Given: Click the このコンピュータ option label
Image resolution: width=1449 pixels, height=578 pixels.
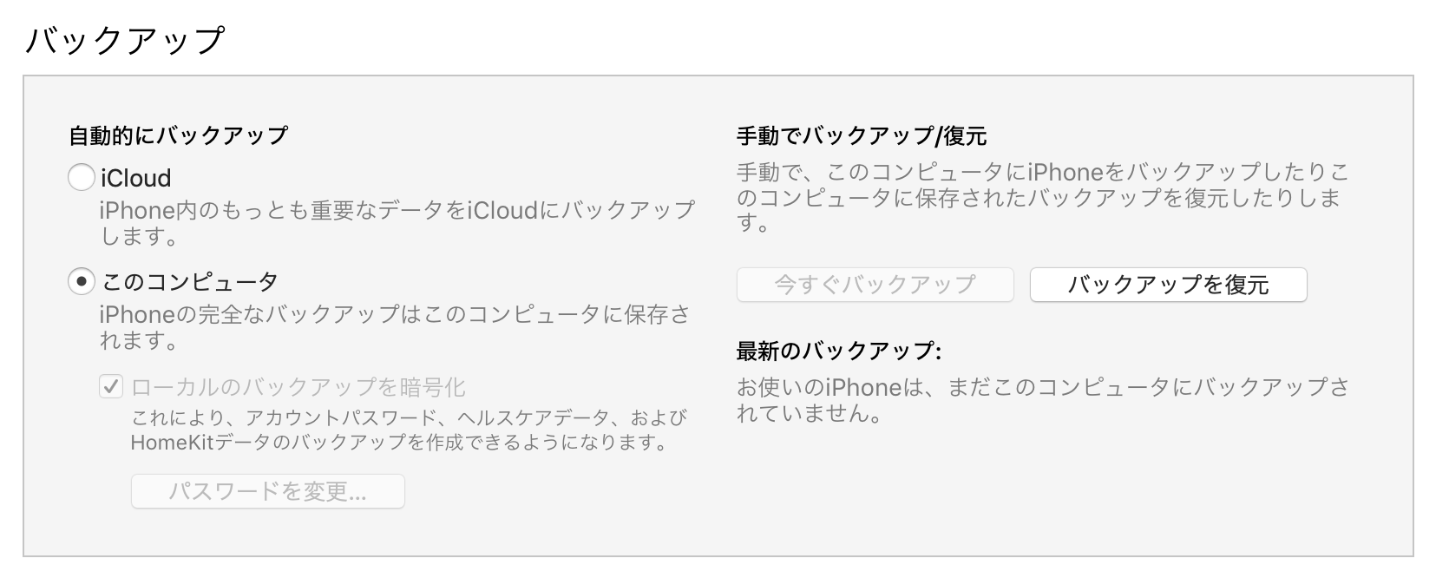Looking at the screenshot, I should click(190, 281).
